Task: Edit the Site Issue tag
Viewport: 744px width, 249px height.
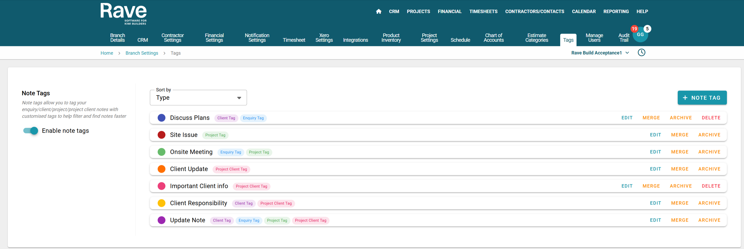Action: point(655,135)
